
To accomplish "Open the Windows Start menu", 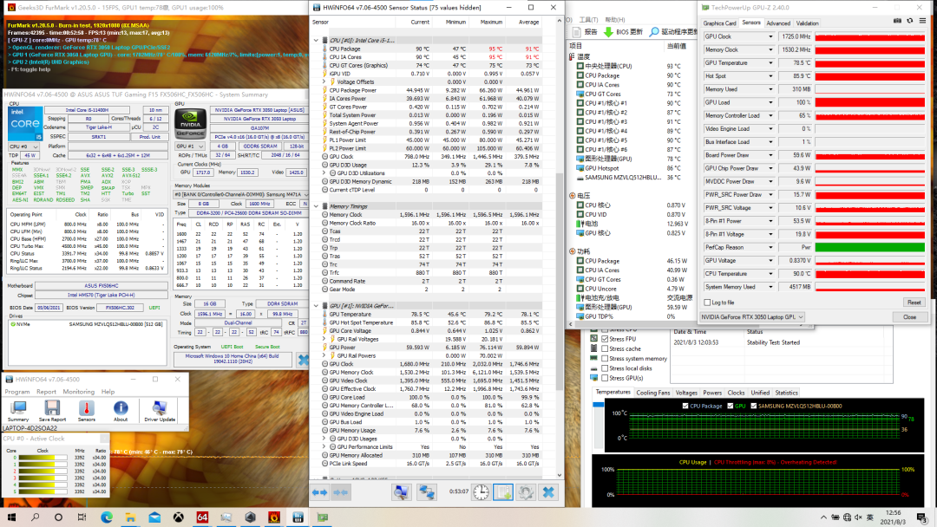I will coord(11,517).
